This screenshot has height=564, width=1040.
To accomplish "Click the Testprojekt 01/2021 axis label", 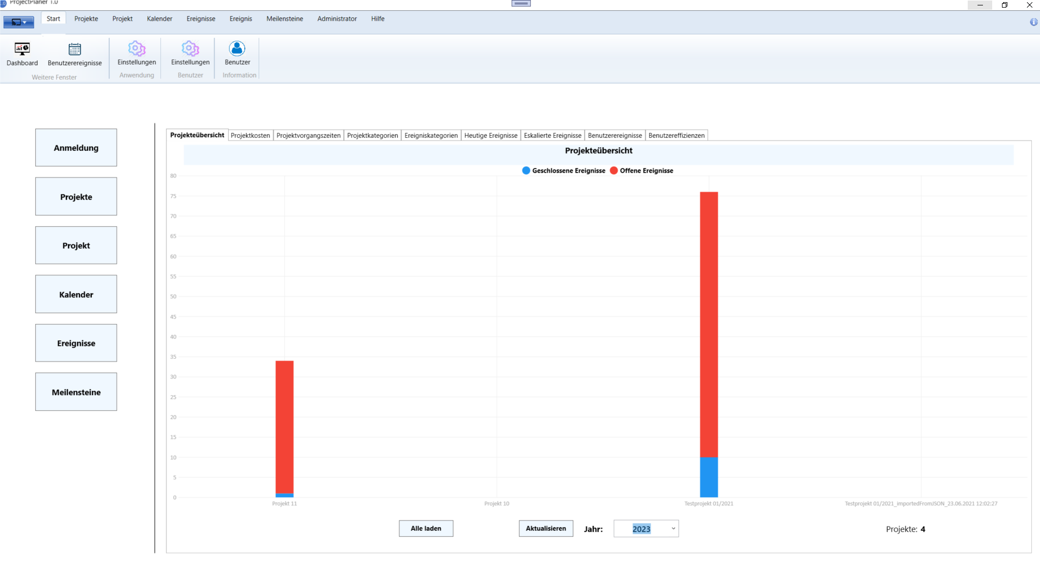I will coord(709,504).
